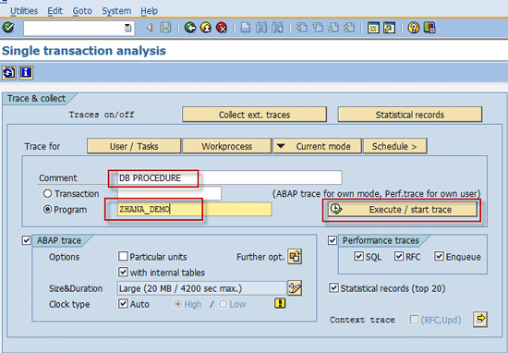Viewport: 508px width, 353px height.
Task: Click the green checkmark Enter icon
Action: [x=8, y=28]
